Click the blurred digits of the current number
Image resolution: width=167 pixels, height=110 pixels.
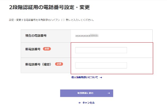pyautogui.click(x=94, y=36)
